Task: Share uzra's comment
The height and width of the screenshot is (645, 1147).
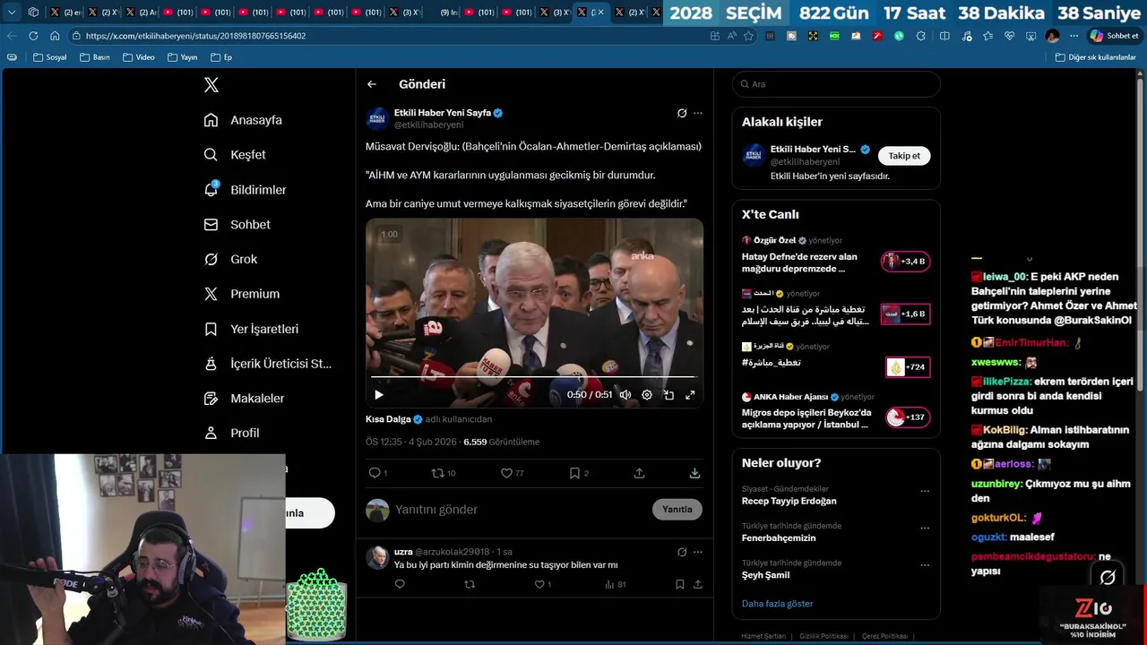Action: (697, 584)
